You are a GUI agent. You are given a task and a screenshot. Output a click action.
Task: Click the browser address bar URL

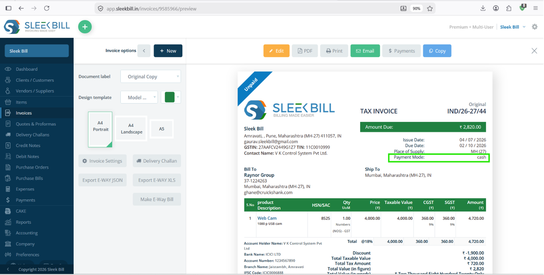[151, 8]
